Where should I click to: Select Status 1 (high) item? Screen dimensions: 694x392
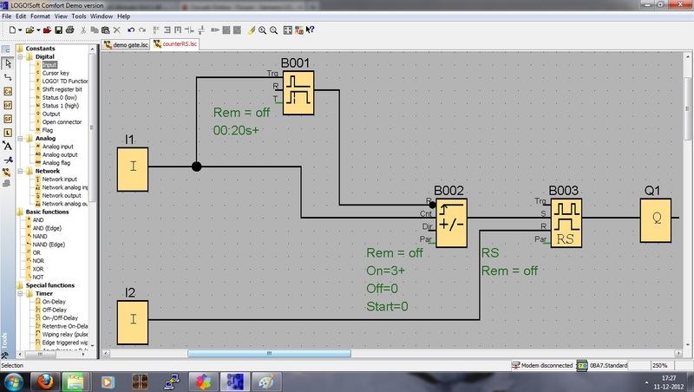point(60,106)
